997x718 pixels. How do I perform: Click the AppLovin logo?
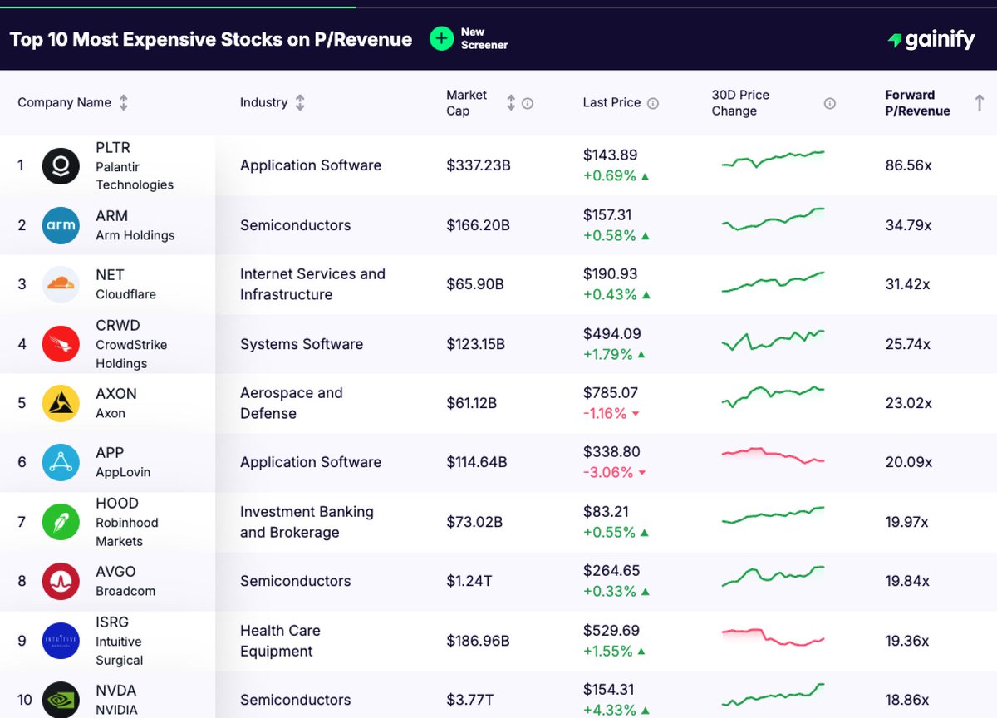point(61,463)
